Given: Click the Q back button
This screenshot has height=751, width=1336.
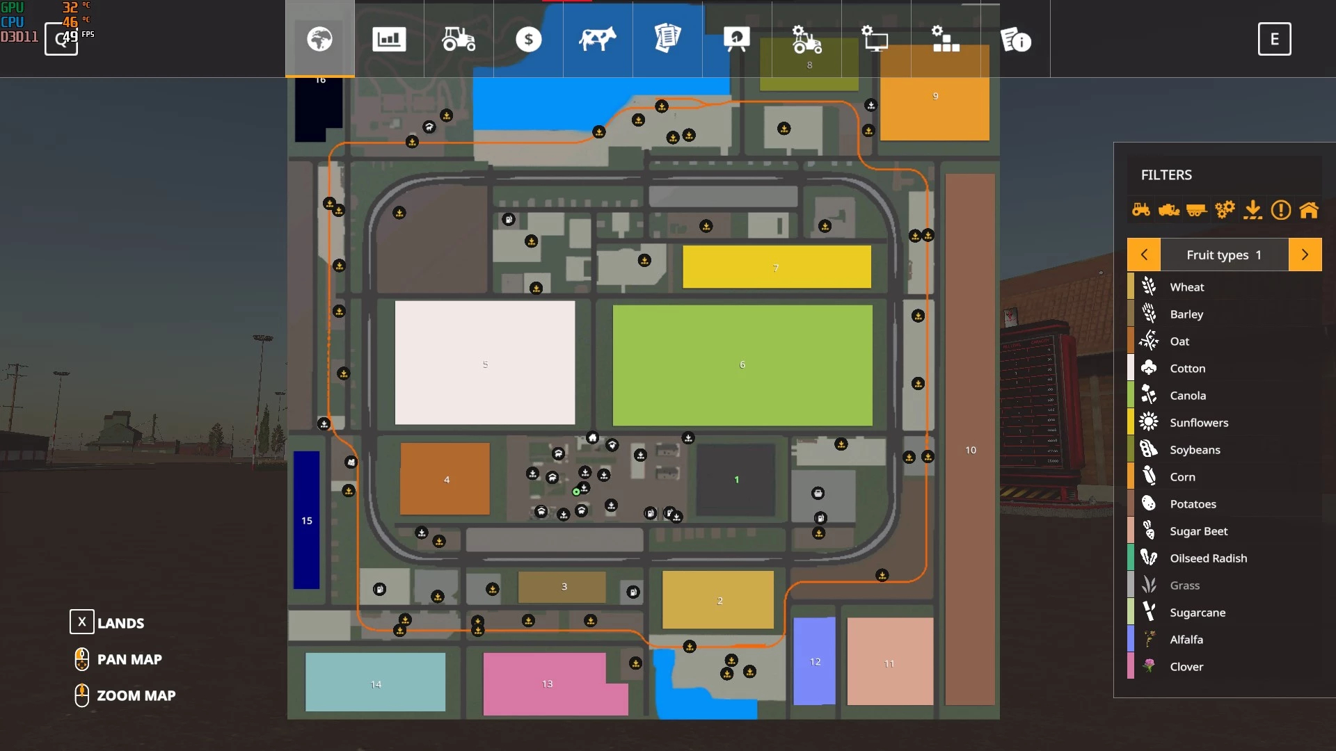Looking at the screenshot, I should click(x=61, y=39).
